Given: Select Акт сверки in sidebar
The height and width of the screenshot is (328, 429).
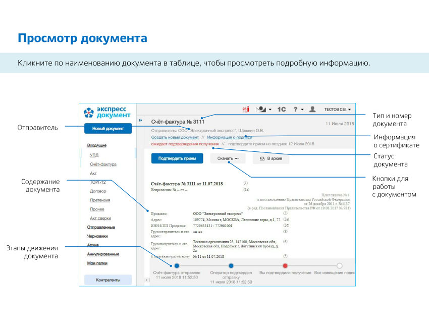Looking at the screenshot, I should [x=100, y=218].
